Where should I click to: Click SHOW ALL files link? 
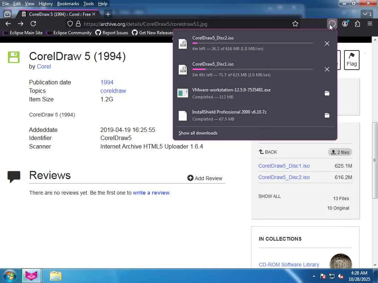click(x=269, y=196)
